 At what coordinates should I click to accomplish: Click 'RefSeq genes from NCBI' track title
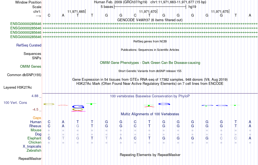150,41
